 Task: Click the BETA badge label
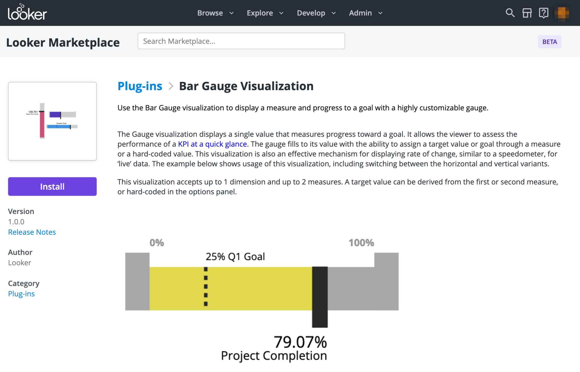tap(549, 42)
